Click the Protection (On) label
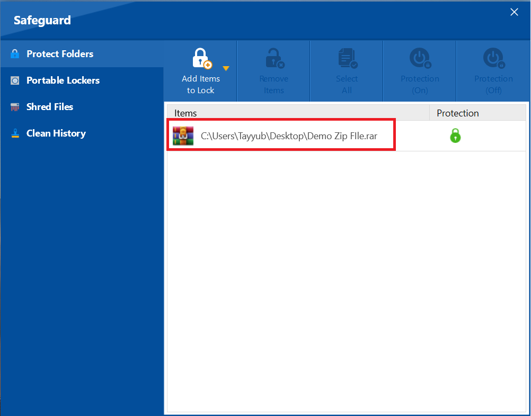Viewport: 531px width, 416px height. click(x=420, y=85)
